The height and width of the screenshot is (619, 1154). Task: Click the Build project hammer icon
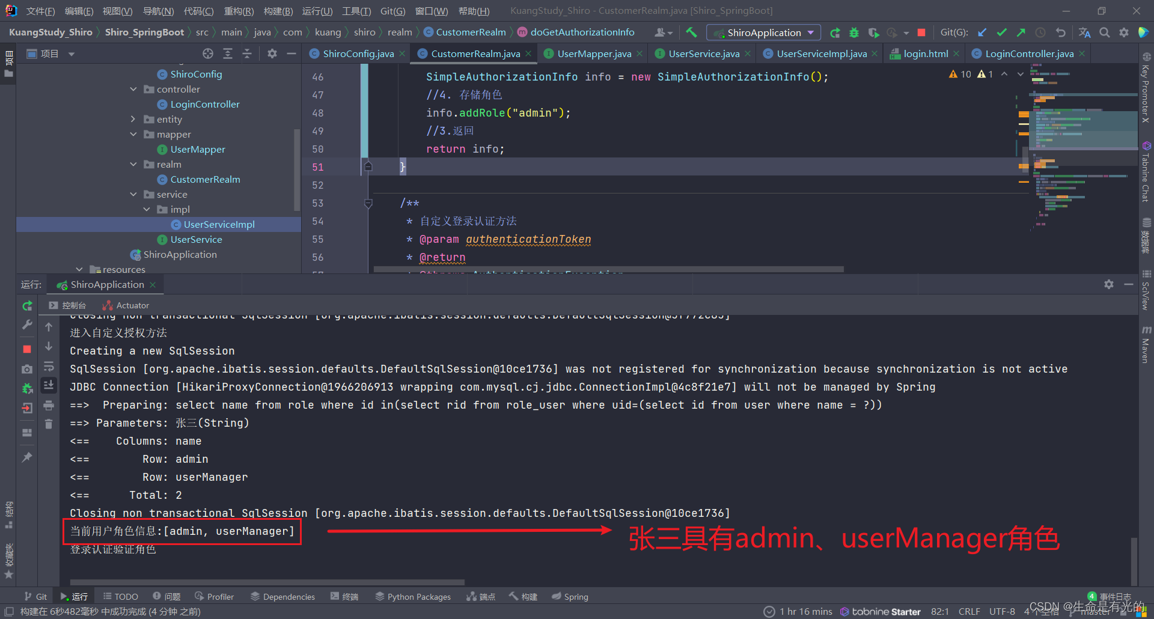coord(692,32)
